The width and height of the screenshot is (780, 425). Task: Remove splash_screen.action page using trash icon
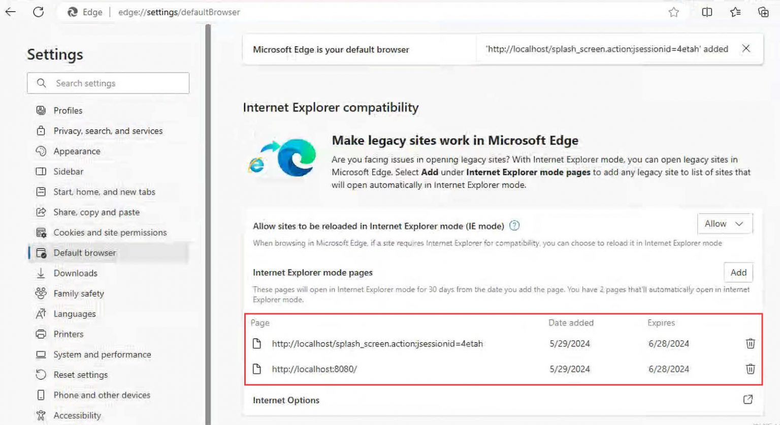750,343
